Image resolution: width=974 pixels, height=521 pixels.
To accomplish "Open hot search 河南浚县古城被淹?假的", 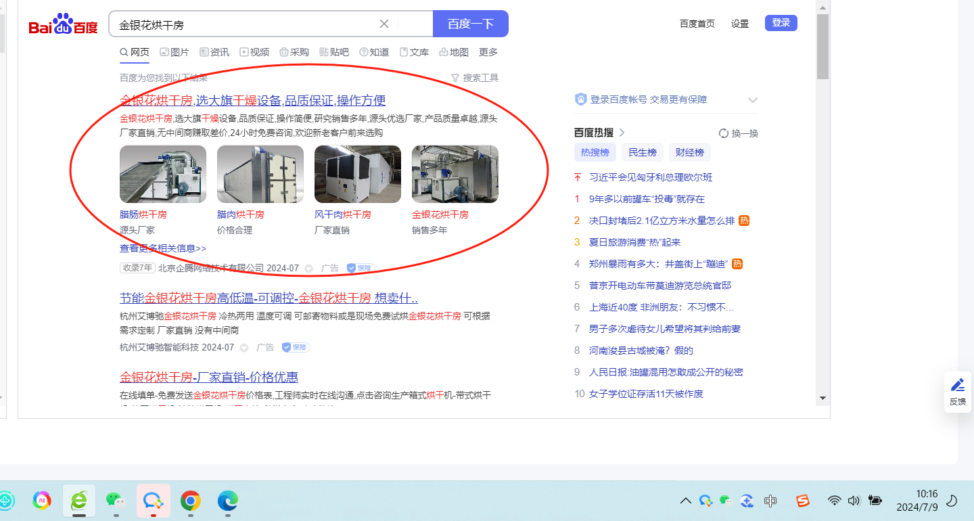I will point(641,350).
